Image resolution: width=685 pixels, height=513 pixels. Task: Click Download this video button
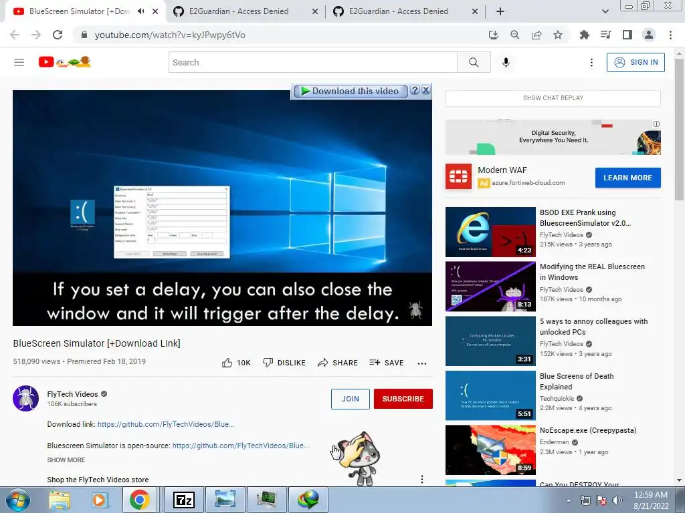click(351, 91)
